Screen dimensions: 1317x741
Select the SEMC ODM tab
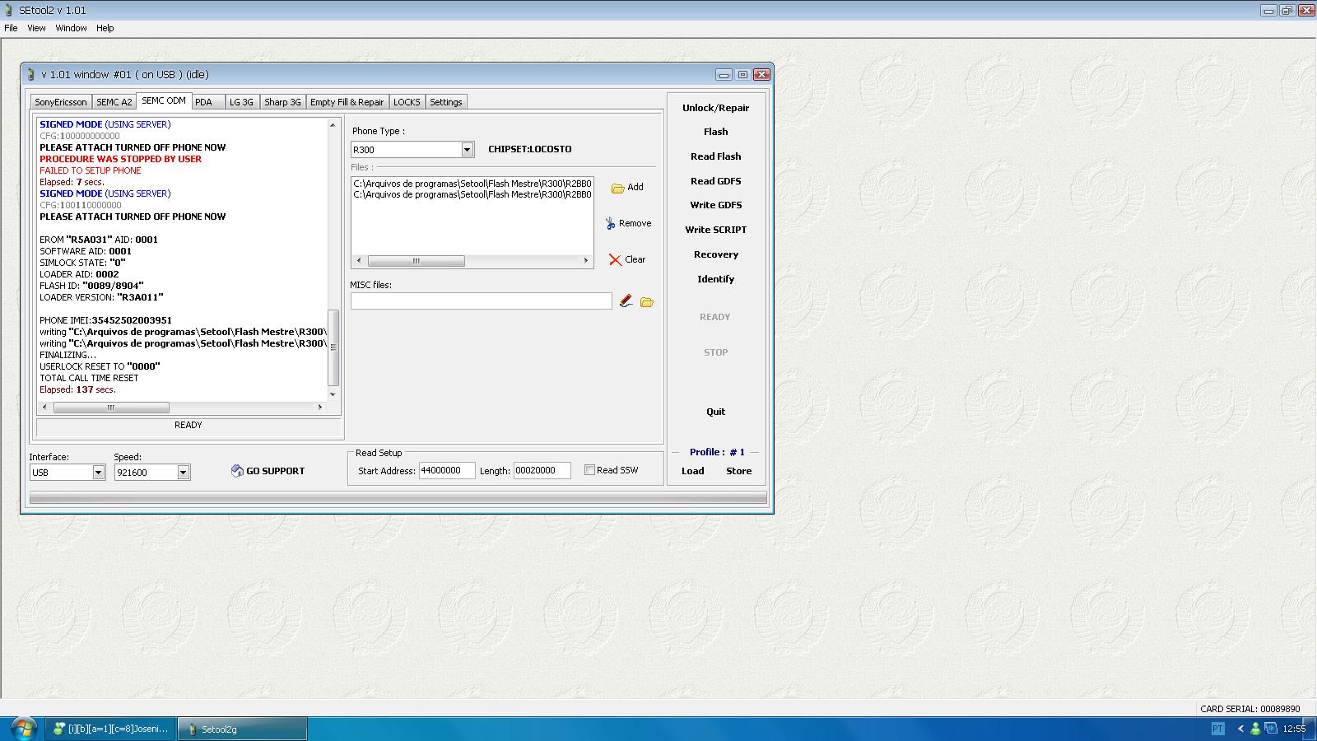click(164, 100)
